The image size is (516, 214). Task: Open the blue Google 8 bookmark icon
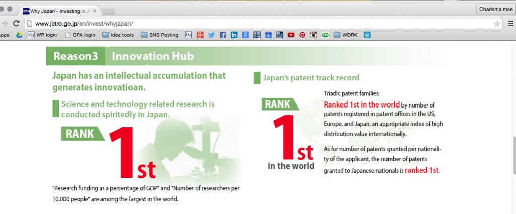tap(245, 35)
